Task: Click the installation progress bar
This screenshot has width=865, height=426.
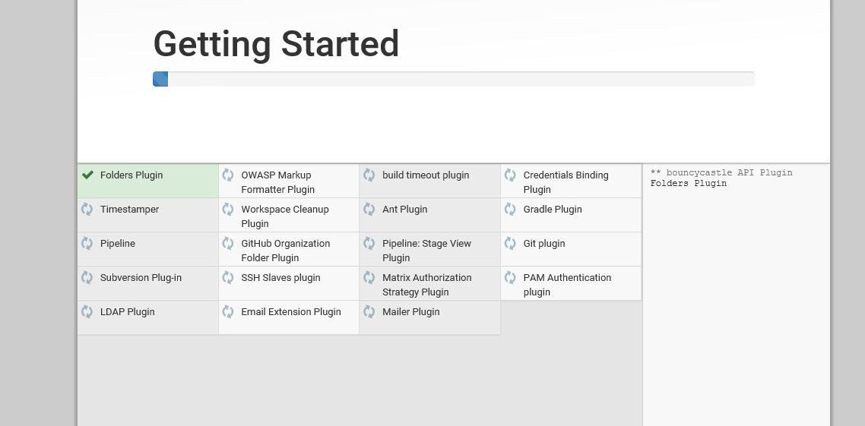Action: pos(454,79)
